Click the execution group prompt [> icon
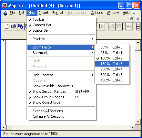Viewport: 142px width, 138px height. click(101, 27)
